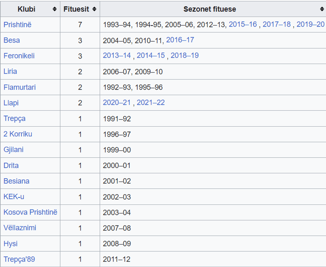
Task: Open the Vëllaznimi club link
Action: [x=20, y=228]
